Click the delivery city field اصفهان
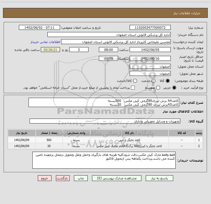Screen dimensions: 211x204 (x=150, y=74)
